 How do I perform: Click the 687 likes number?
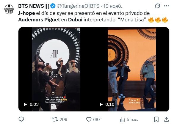click(97, 119)
